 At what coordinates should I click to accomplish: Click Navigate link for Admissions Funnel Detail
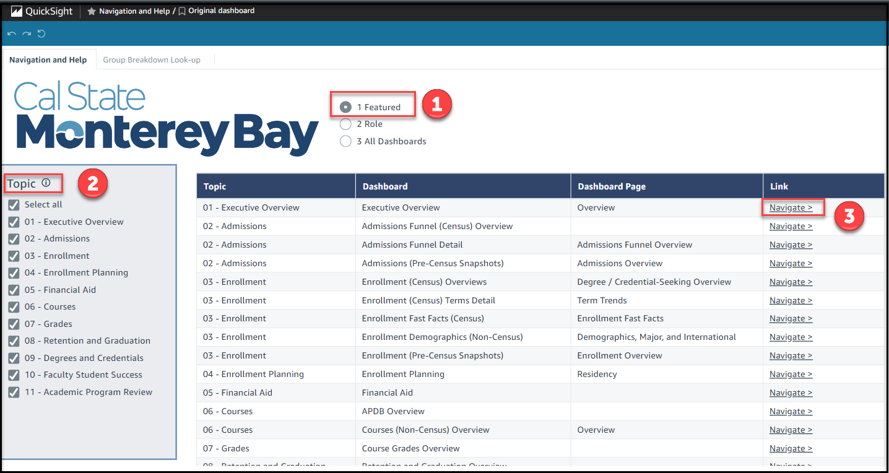coord(791,245)
